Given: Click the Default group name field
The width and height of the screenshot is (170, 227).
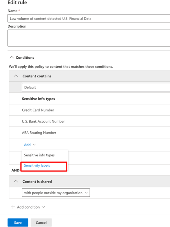Looking at the screenshot, I should [x=96, y=87].
